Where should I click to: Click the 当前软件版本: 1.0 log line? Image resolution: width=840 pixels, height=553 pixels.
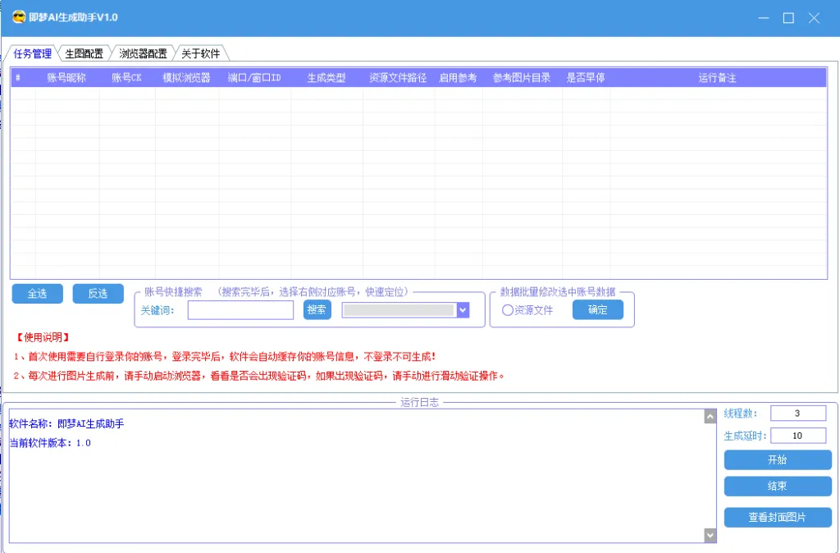tap(50, 443)
